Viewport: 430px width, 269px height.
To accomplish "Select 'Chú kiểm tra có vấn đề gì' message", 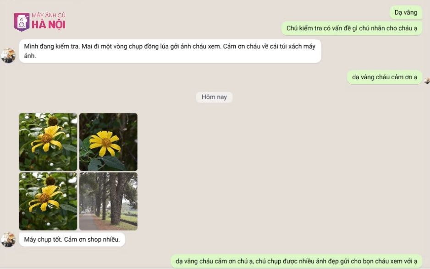I will tap(352, 28).
